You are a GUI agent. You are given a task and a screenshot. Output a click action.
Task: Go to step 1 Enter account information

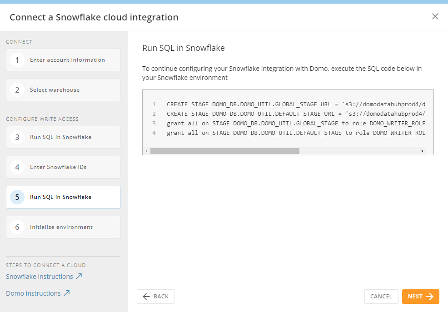pyautogui.click(x=63, y=60)
